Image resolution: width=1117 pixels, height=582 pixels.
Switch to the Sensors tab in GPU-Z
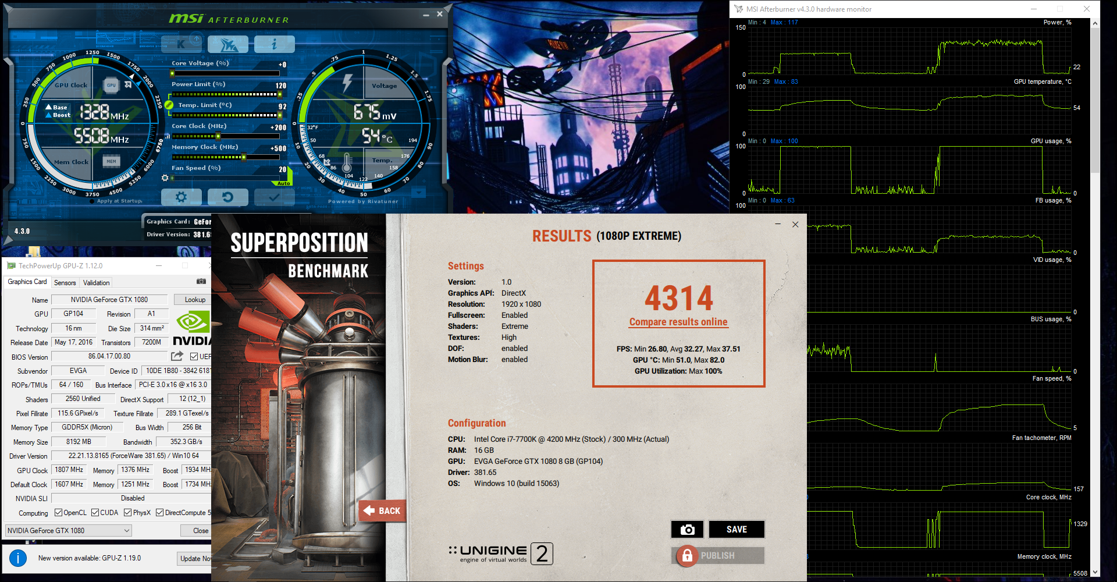tap(65, 283)
